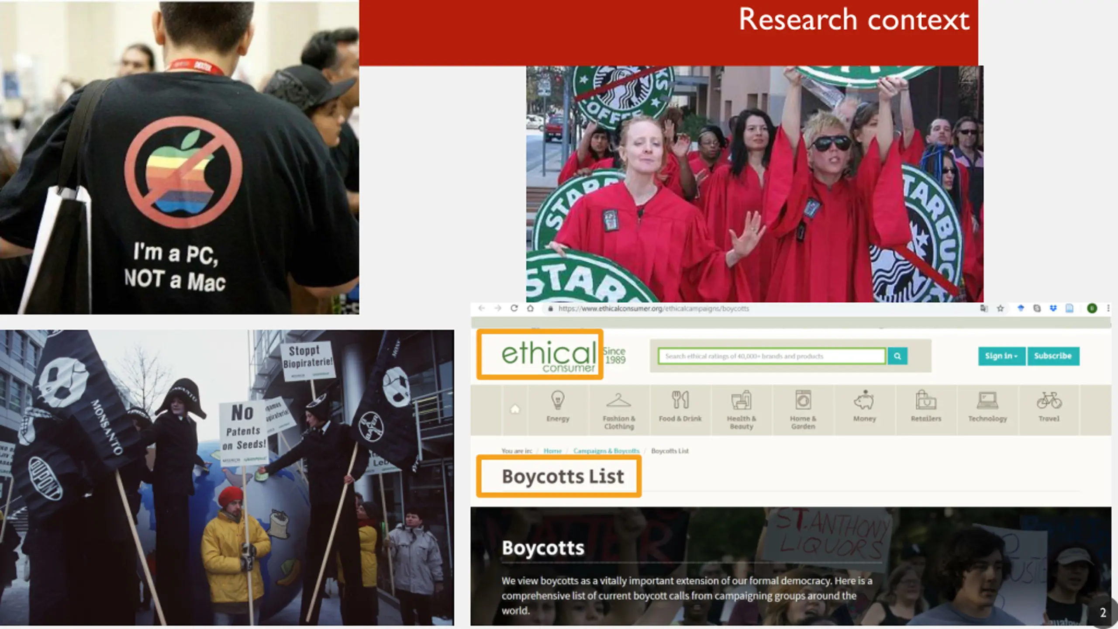The height and width of the screenshot is (629, 1118).
Task: Open the translate page icon in the address bar
Action: click(x=983, y=308)
